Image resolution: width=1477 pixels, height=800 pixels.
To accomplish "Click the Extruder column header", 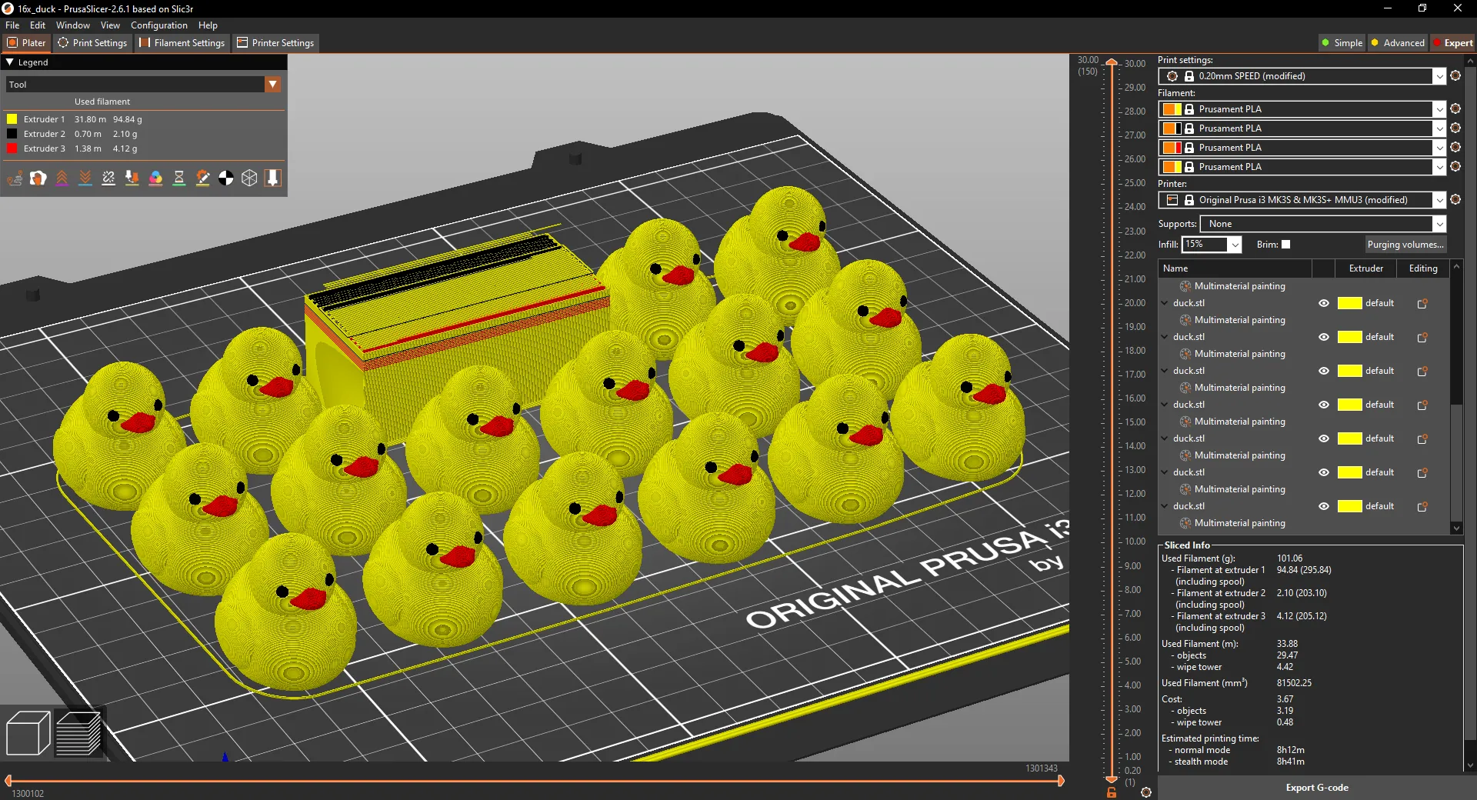I will pyautogui.click(x=1366, y=268).
